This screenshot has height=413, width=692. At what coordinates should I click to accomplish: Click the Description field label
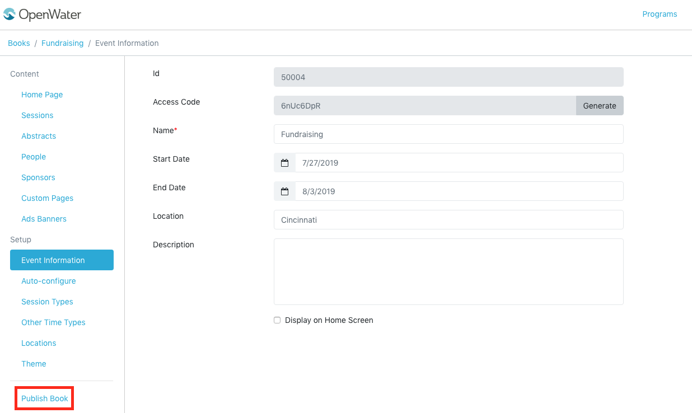pos(174,245)
